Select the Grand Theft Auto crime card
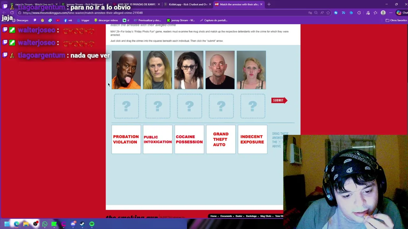 tap(221, 139)
